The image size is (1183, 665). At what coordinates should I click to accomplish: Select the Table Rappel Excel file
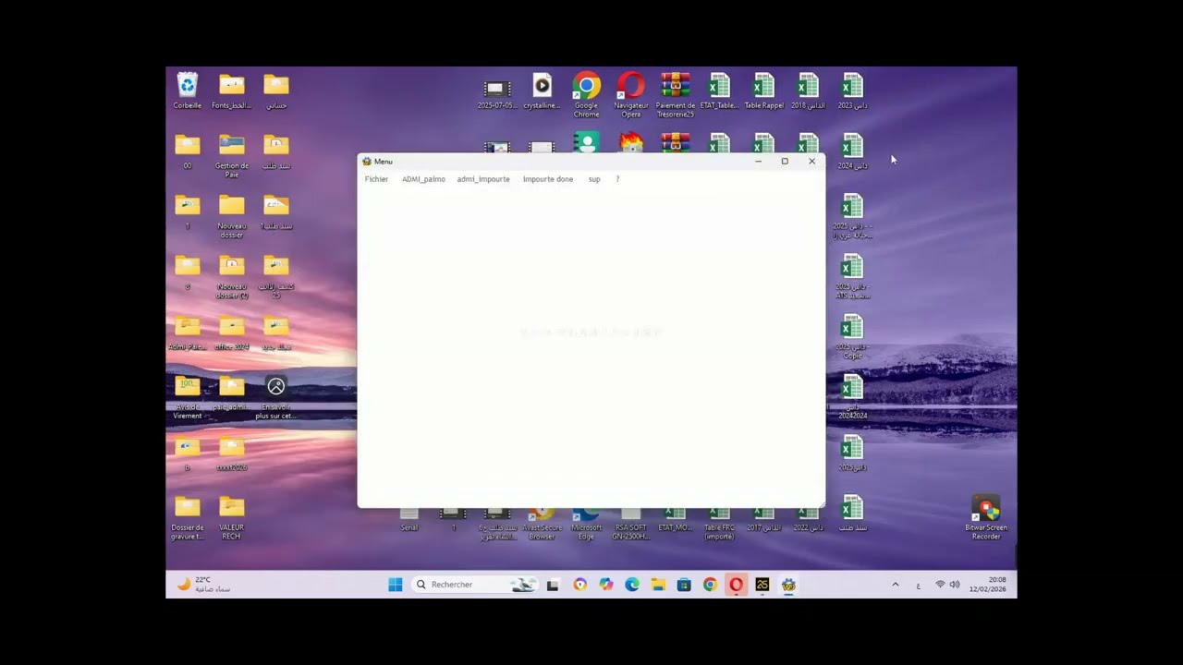click(x=763, y=91)
